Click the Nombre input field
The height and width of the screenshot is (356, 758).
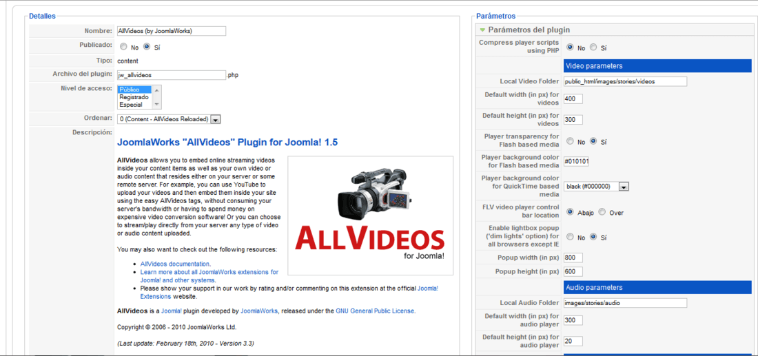pos(172,31)
